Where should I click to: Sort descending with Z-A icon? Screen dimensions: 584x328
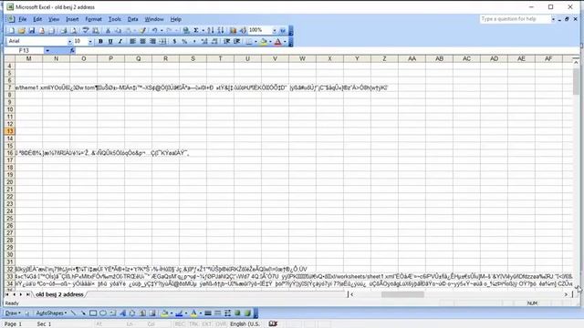click(221, 30)
